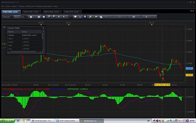Toggle the highlighted second panel layout button
The image size is (196, 123).
[x=44, y=17]
